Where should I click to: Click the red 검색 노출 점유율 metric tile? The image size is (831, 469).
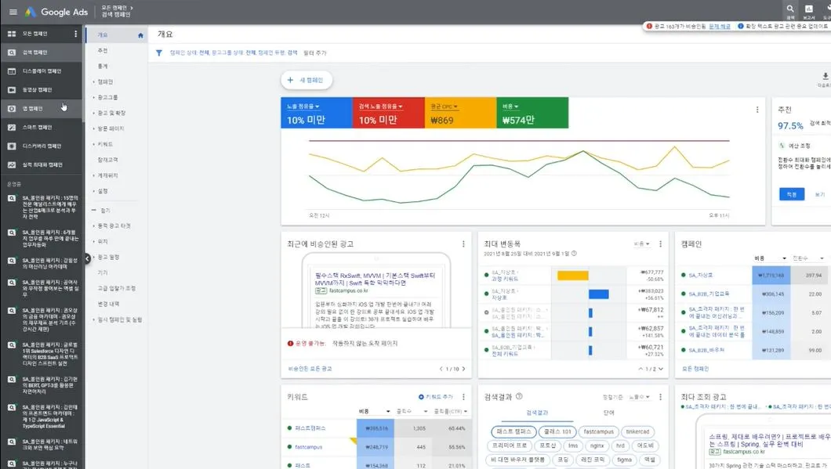pyautogui.click(x=389, y=113)
